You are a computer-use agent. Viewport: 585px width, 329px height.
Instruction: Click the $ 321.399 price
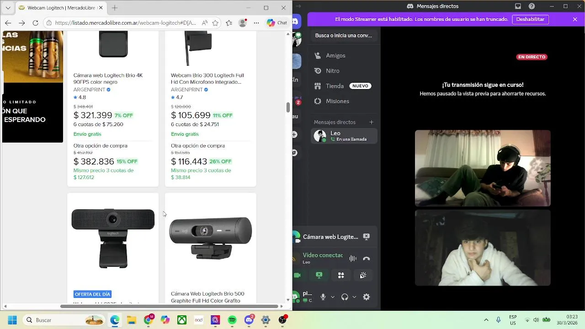pos(93,115)
